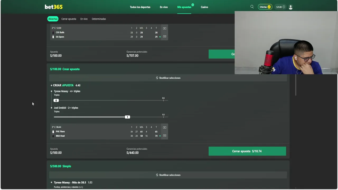This screenshot has height=190, width=338.
Task: Click the PHI 76ers team name
Action: point(60,131)
